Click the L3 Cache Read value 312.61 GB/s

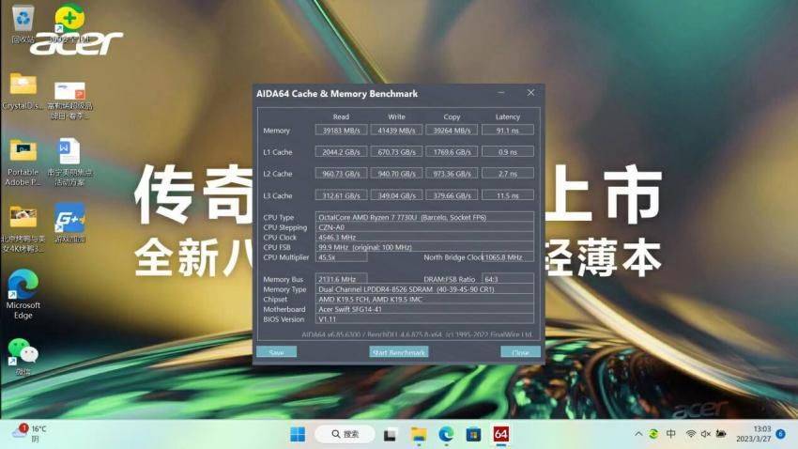pos(341,195)
